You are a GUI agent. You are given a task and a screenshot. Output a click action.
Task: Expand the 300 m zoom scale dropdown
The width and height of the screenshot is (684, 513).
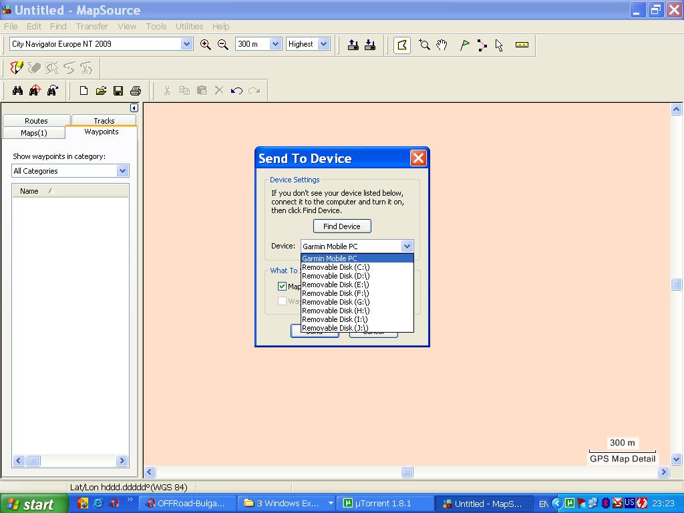coord(275,44)
